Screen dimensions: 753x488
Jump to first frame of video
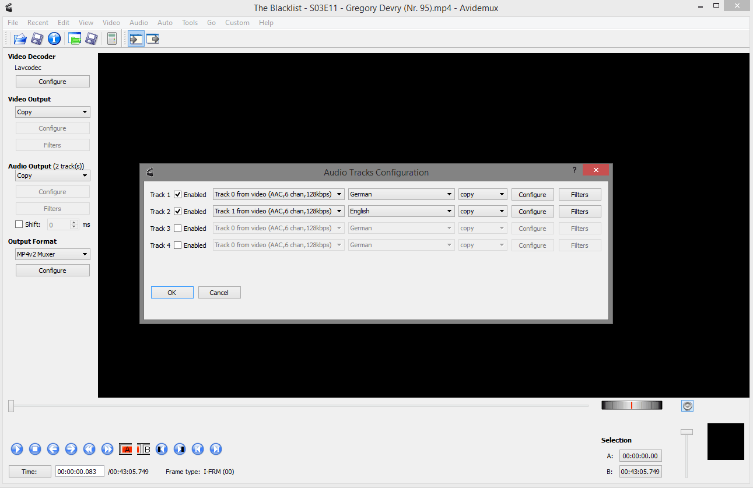click(x=198, y=449)
